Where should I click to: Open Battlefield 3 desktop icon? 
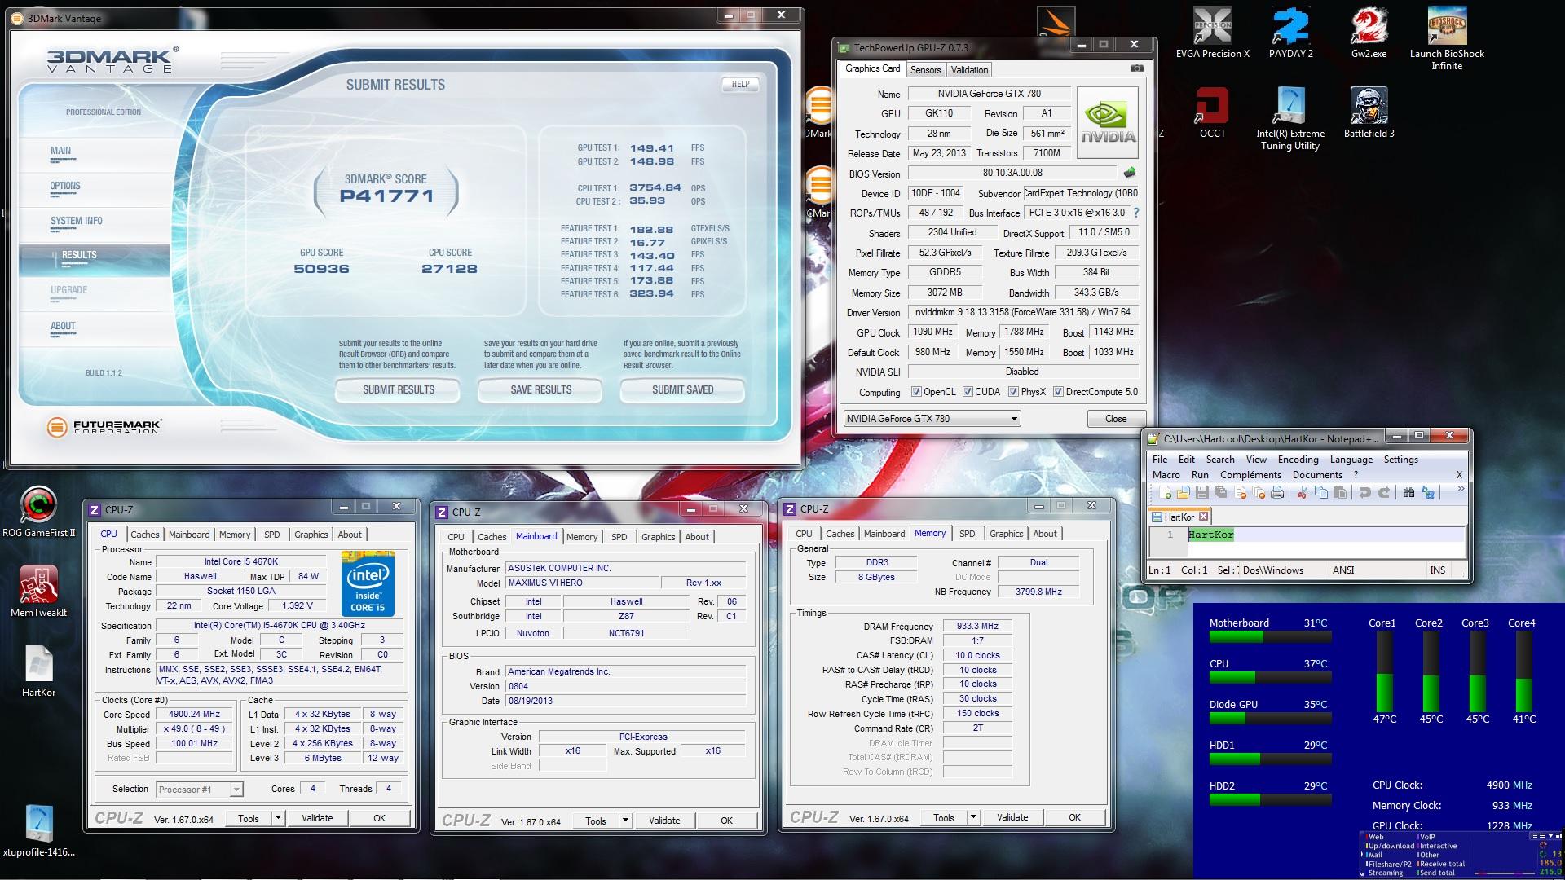1369,113
